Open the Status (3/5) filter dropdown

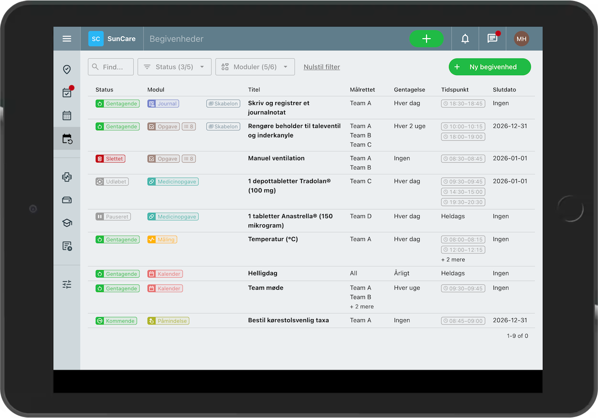(x=174, y=67)
